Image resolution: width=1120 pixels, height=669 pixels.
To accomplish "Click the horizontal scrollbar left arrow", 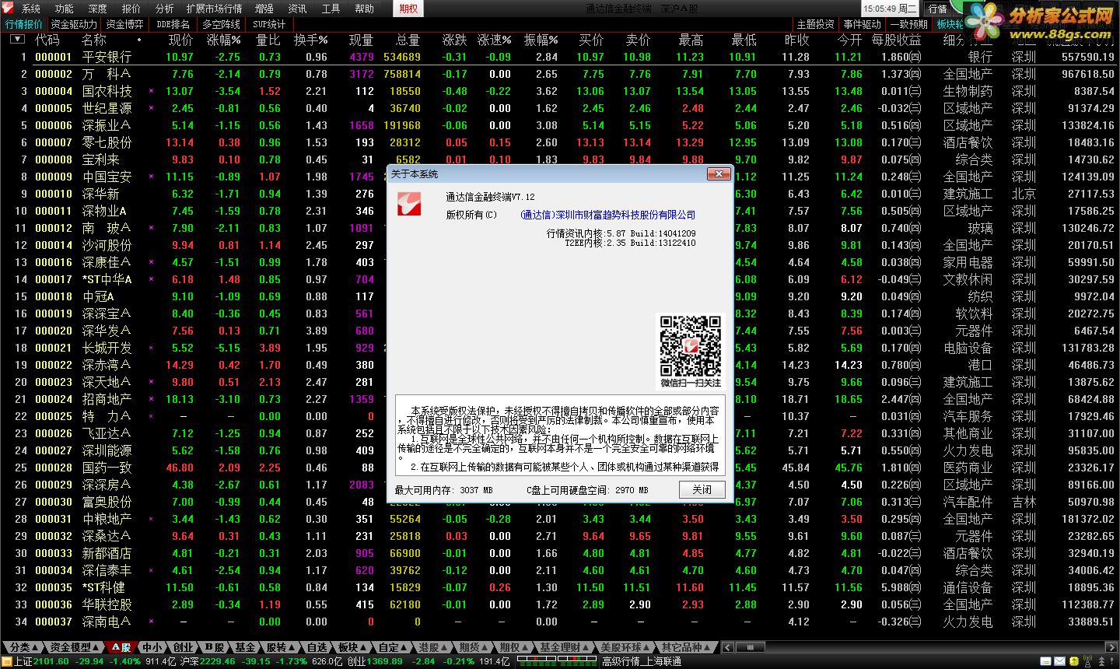I will [x=728, y=647].
